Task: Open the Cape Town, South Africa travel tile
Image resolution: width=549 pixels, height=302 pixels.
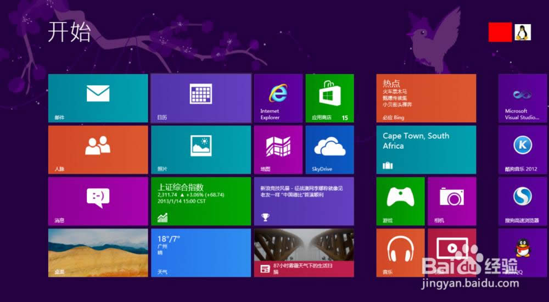Action: (x=426, y=149)
